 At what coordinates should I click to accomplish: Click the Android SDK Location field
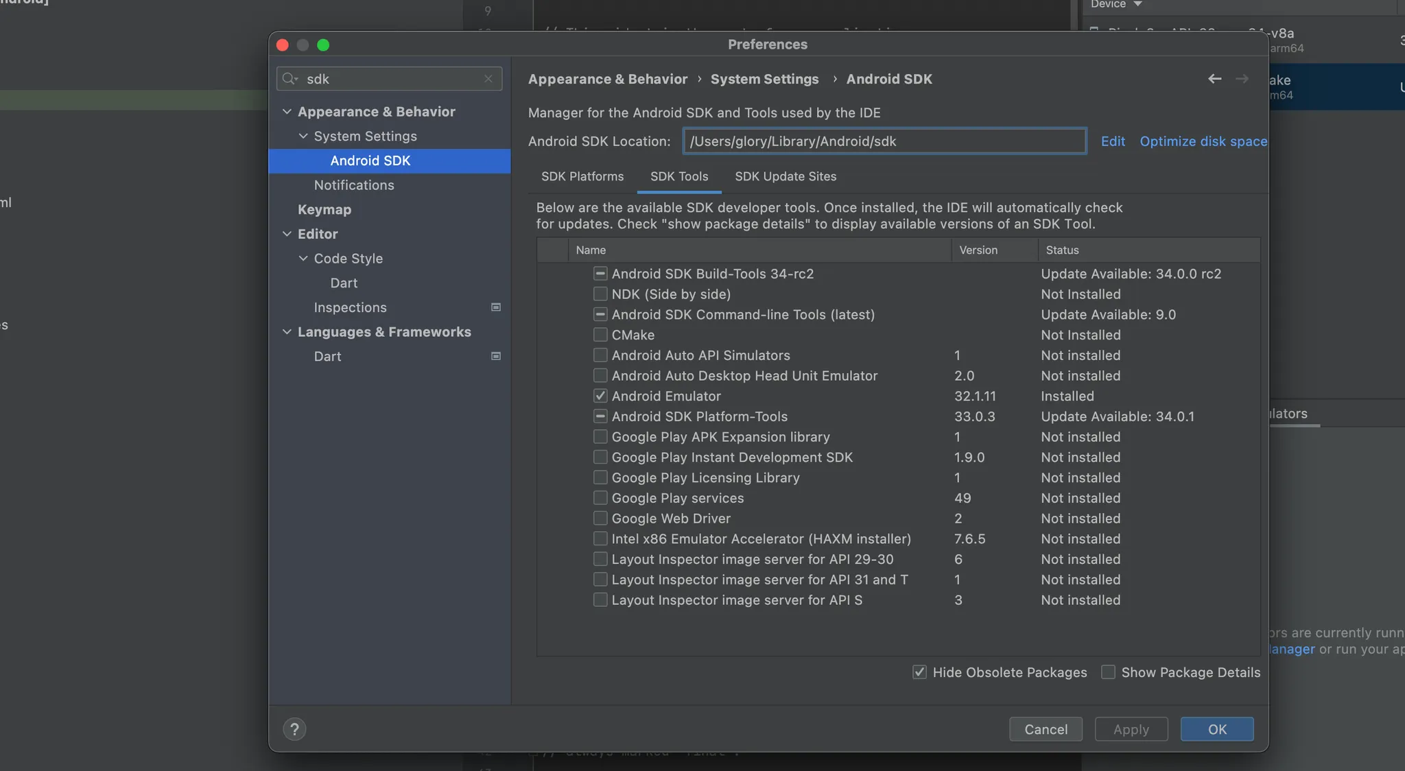(x=884, y=141)
